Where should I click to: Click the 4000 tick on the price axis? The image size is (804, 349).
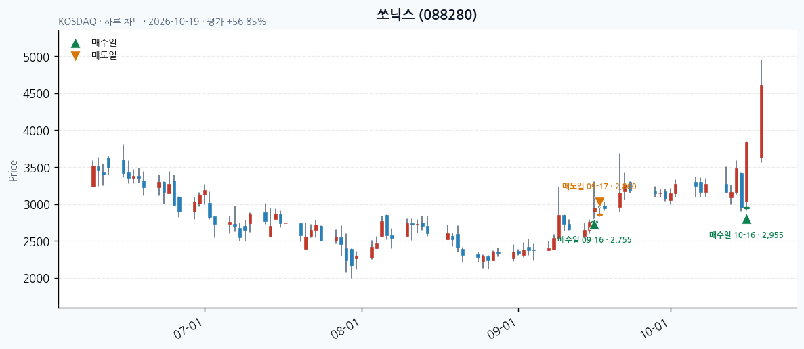tap(37, 131)
